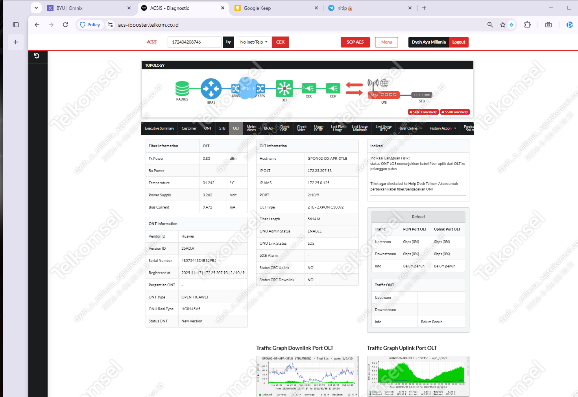Switch to Last Usage Minitools tab

(x=360, y=128)
